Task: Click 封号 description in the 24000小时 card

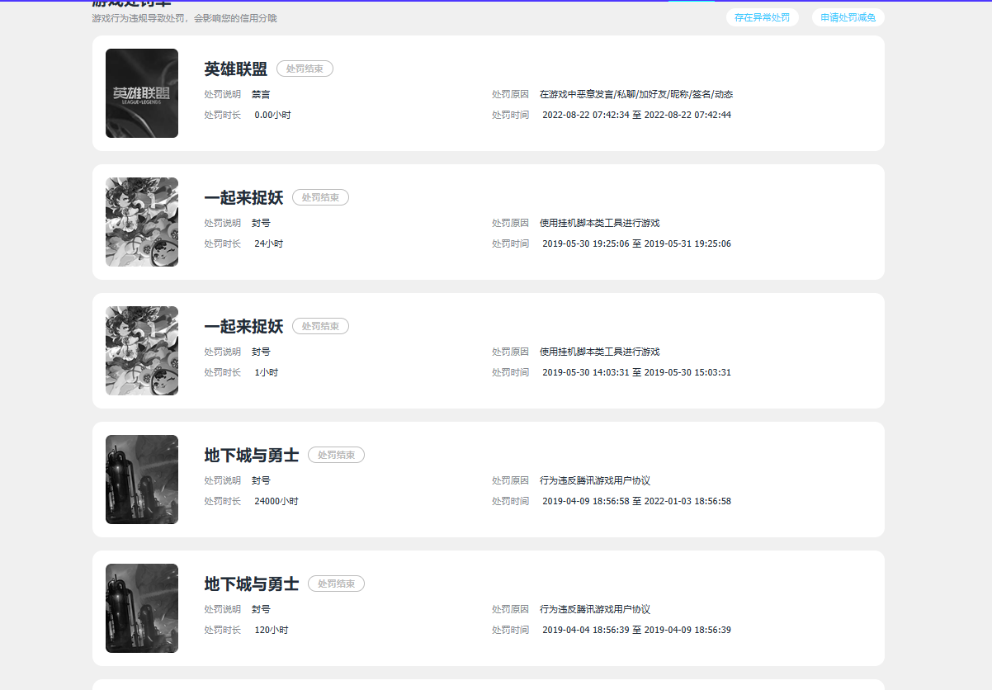Action: point(261,480)
